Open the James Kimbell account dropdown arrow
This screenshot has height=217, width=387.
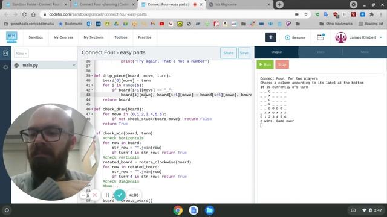[x=380, y=37]
